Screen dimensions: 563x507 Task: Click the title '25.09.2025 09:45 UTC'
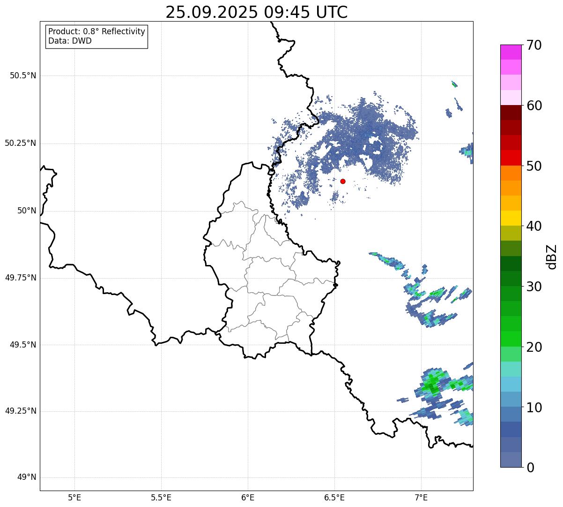(257, 12)
